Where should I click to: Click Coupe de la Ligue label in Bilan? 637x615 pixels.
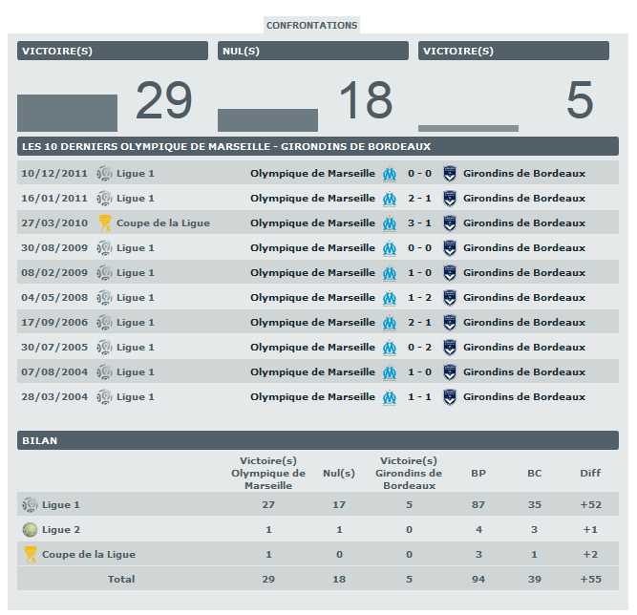tap(89, 554)
